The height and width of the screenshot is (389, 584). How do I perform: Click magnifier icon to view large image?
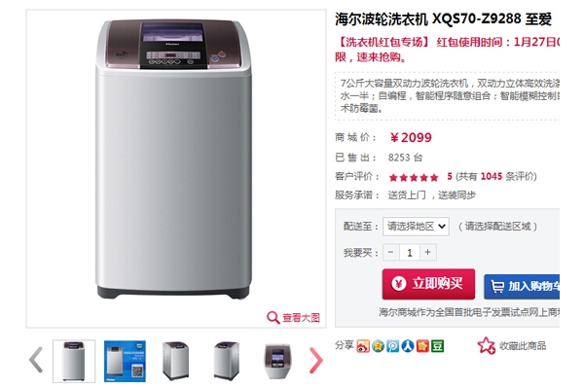coord(273,318)
